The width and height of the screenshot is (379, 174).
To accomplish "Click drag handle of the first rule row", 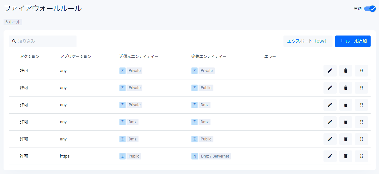I will point(361,71).
